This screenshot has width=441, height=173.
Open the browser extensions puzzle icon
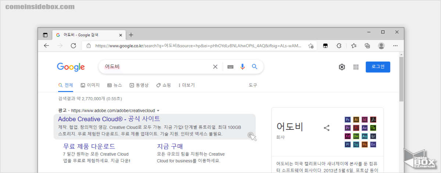click(339, 46)
